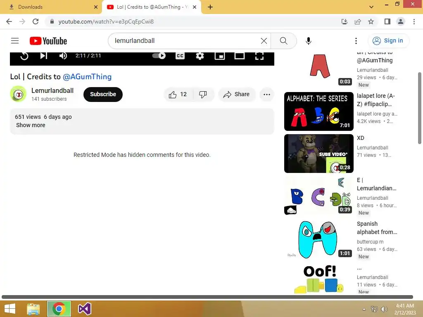Open the Chrome three-dot menu
The image size is (423, 317).
tap(414, 21)
